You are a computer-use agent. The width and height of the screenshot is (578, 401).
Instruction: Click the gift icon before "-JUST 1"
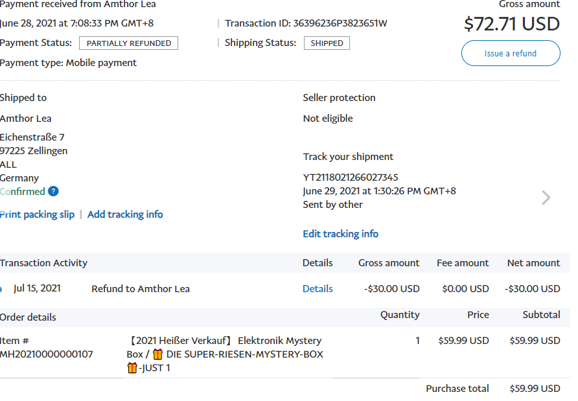(x=132, y=368)
